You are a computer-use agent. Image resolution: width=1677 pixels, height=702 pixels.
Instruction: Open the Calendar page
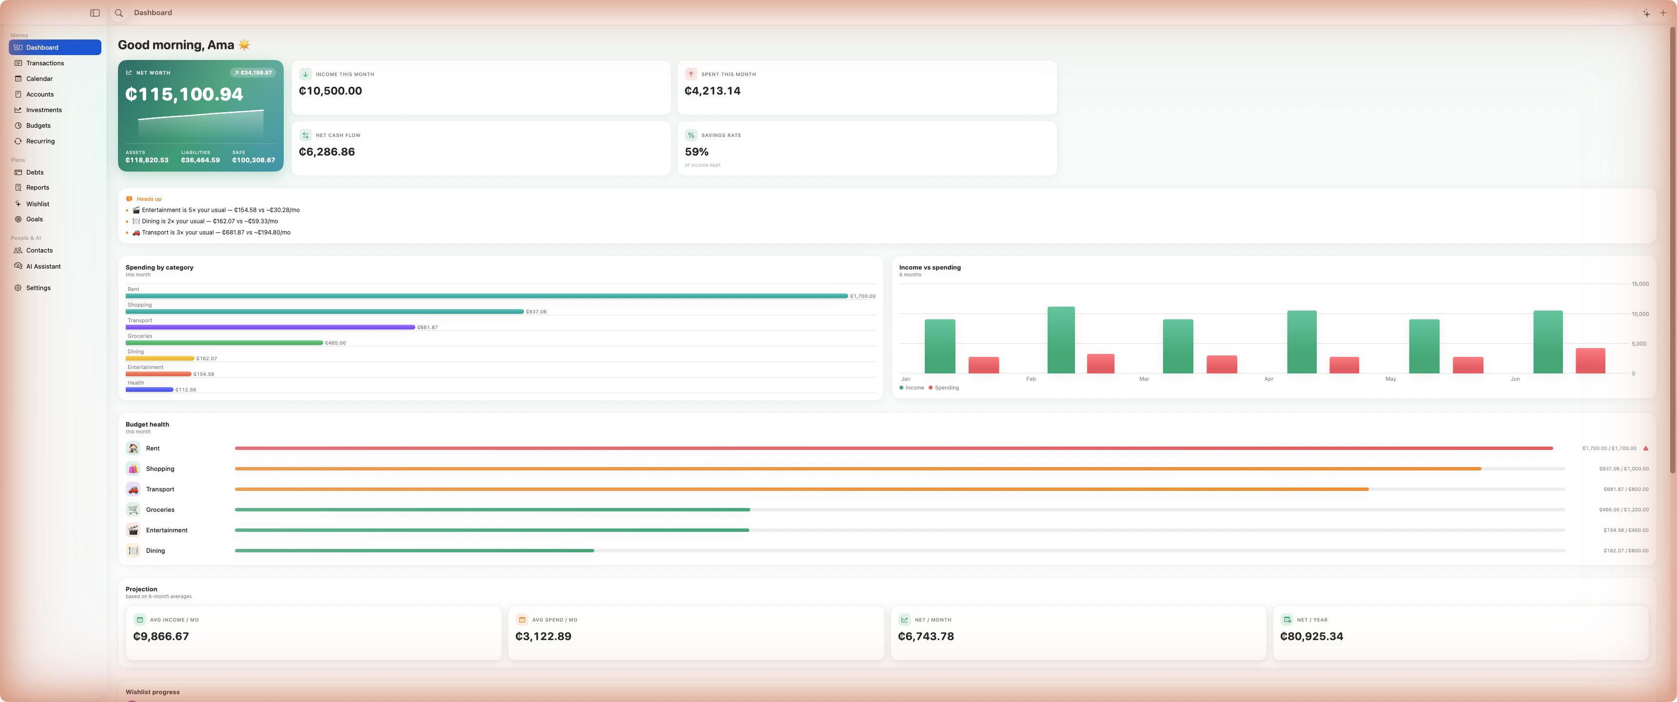click(55, 79)
